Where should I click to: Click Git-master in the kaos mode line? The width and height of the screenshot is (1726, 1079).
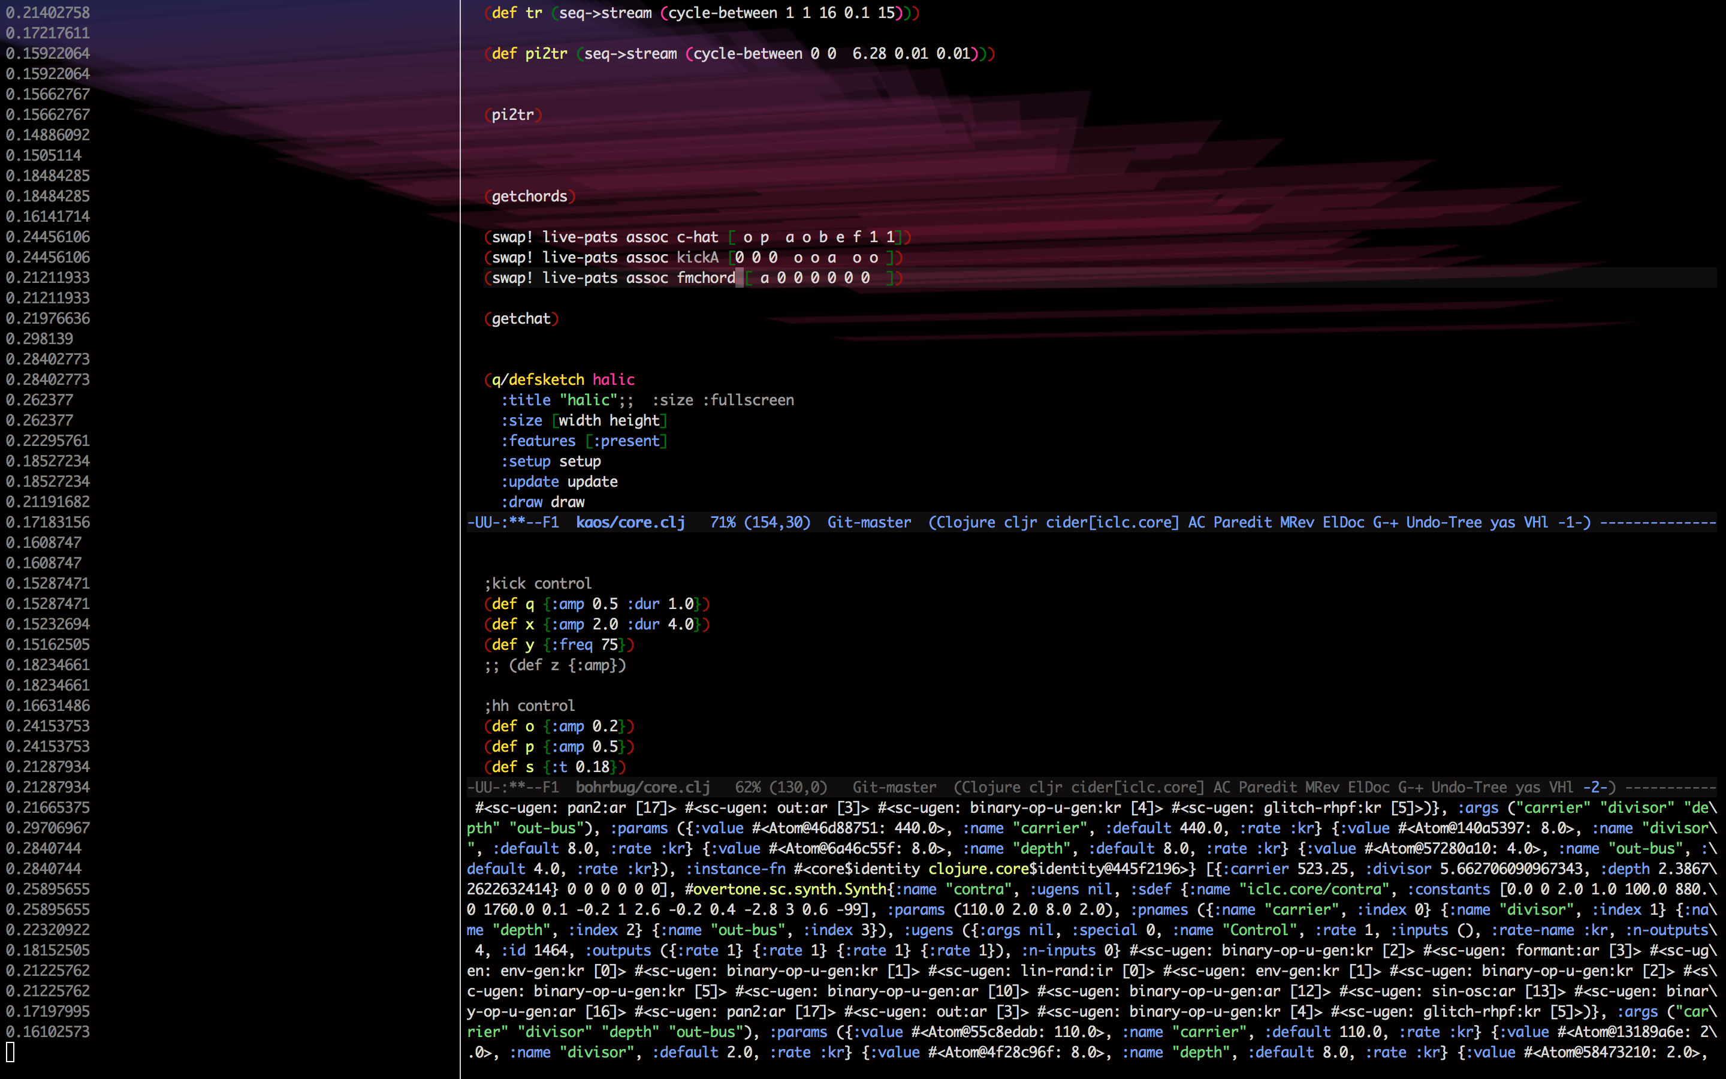(869, 522)
